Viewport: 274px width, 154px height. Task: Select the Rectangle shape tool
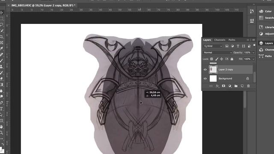[x=2, y=121]
